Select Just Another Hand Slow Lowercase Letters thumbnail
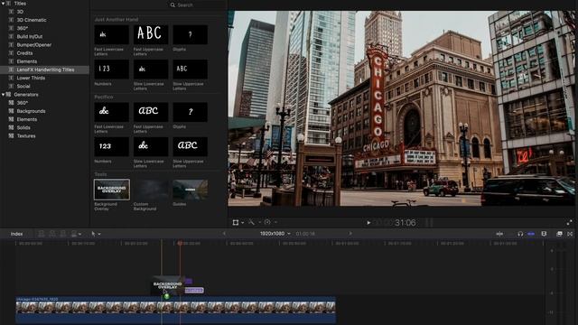 [x=151, y=70]
